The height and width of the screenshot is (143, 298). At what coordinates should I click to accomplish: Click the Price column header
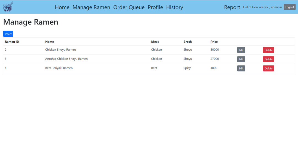point(214,42)
